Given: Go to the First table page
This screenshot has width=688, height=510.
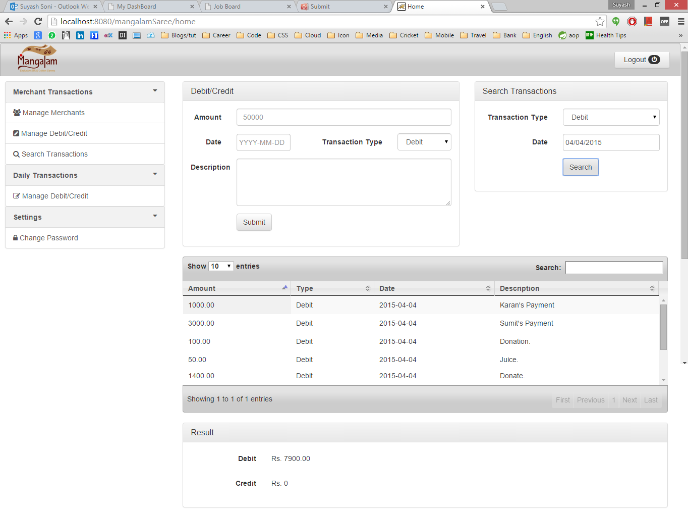Looking at the screenshot, I should coord(563,400).
